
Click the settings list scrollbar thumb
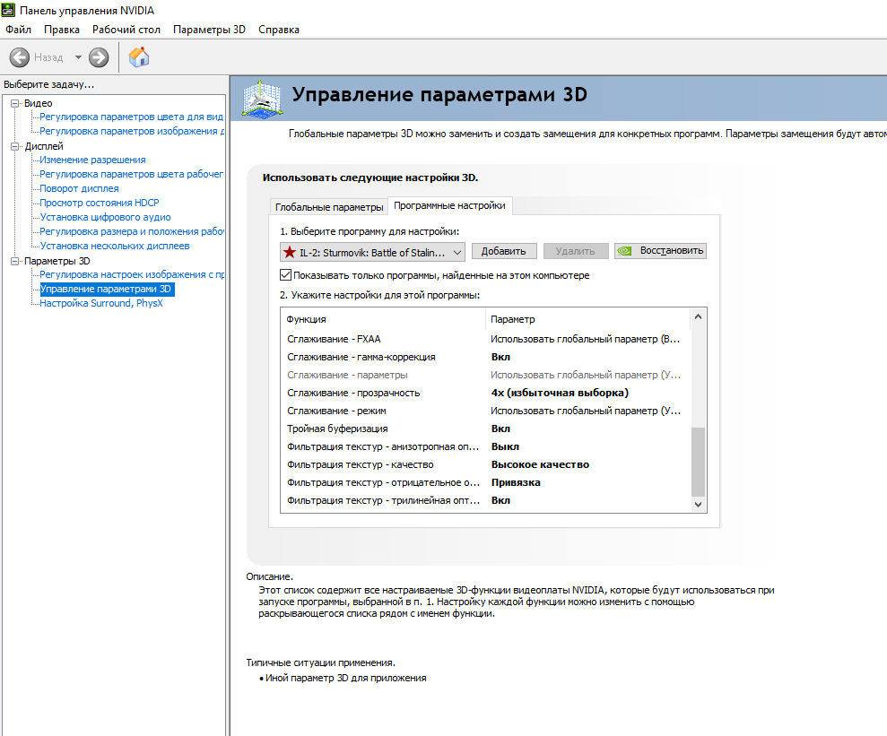coord(698,462)
